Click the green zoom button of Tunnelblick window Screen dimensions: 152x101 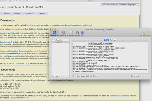(x=55, y=29)
